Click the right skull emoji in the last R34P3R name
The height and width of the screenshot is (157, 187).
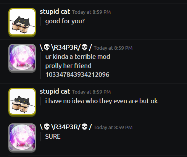tap(84, 127)
